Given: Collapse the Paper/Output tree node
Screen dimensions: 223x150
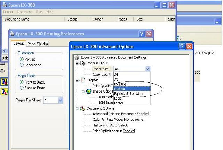Looking at the screenshot, I should click(x=77, y=63).
